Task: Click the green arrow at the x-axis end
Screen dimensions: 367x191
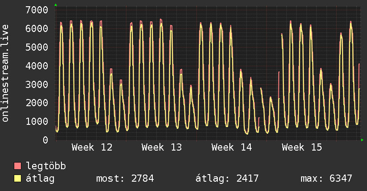Action: pyautogui.click(x=362, y=140)
